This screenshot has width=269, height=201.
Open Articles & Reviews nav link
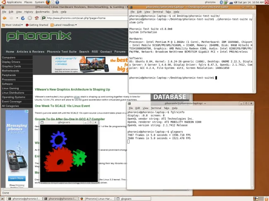31,52
